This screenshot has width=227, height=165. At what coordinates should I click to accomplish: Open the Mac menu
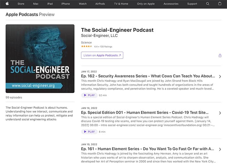(36, 4)
